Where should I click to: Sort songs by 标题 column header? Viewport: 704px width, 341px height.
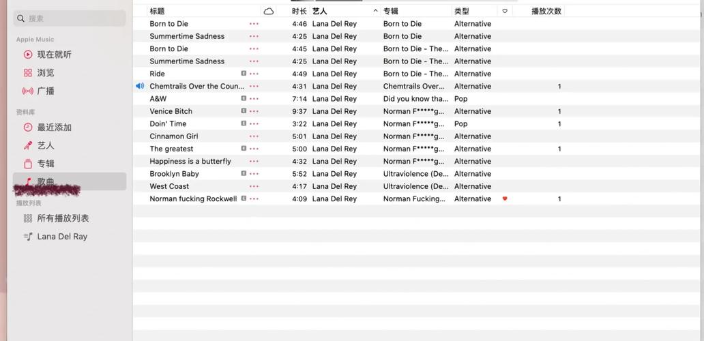click(x=157, y=11)
